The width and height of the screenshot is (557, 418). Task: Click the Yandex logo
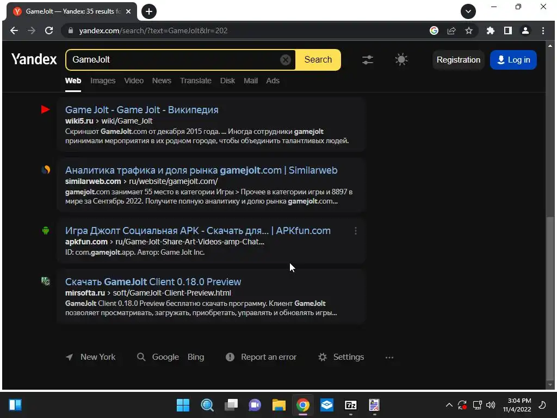coord(34,59)
